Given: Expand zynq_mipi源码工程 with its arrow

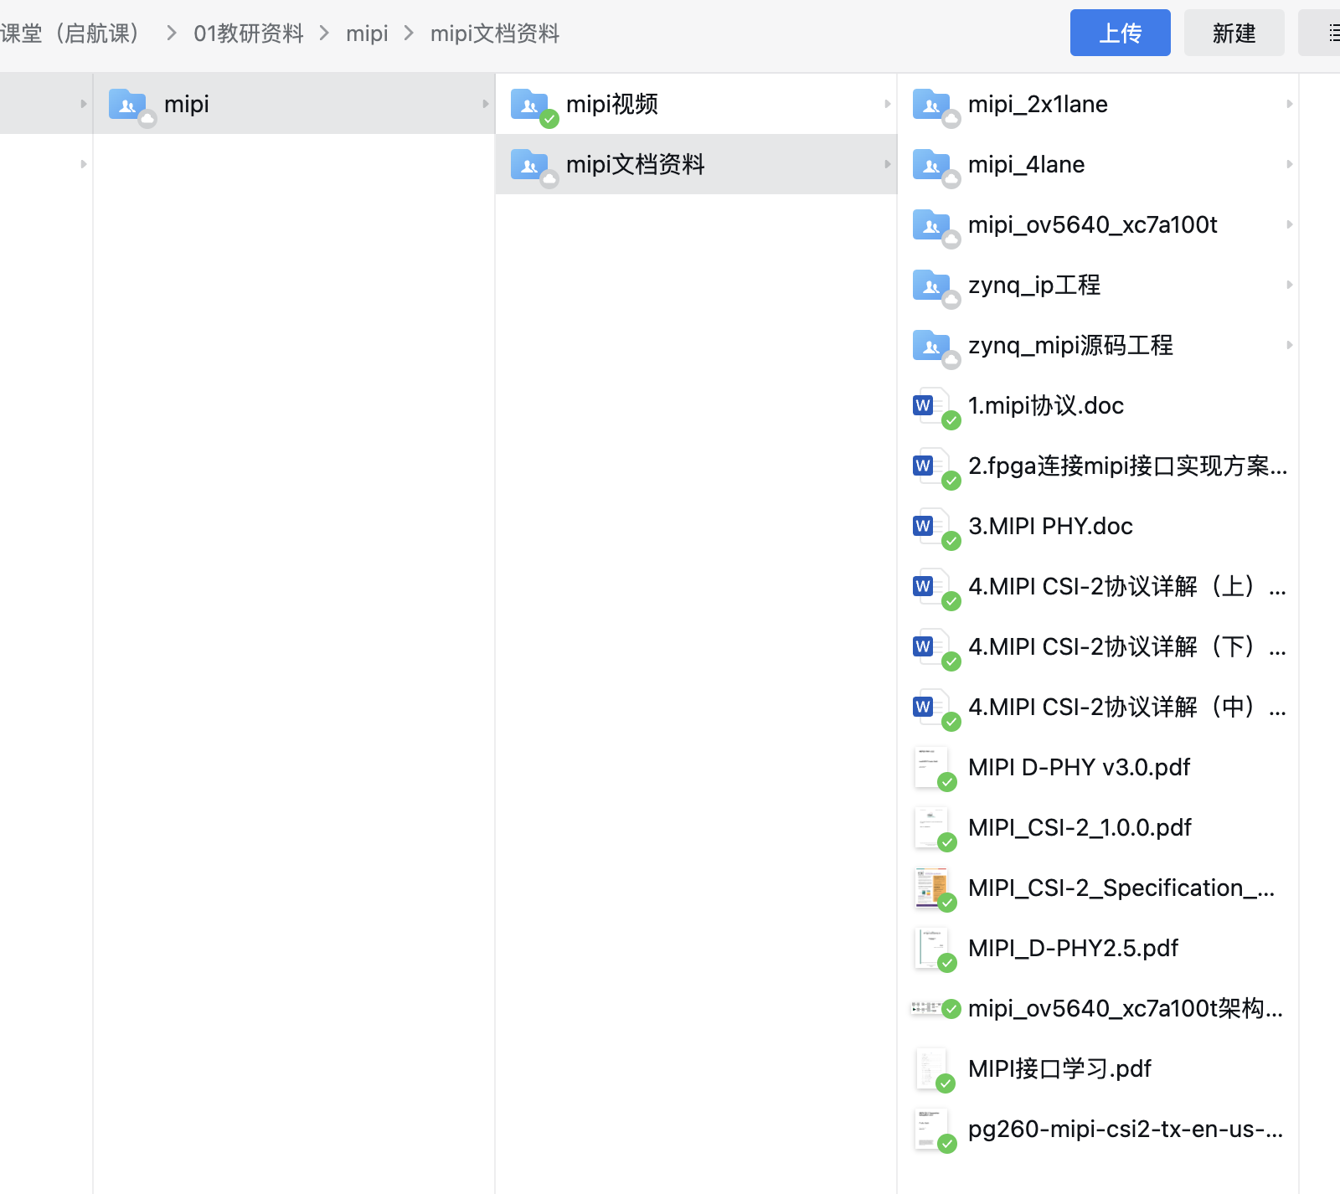Looking at the screenshot, I should click(1290, 346).
